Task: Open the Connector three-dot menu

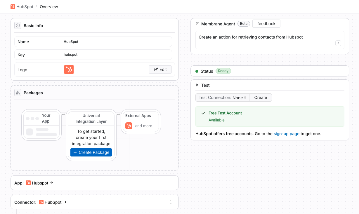Action: (x=171, y=202)
